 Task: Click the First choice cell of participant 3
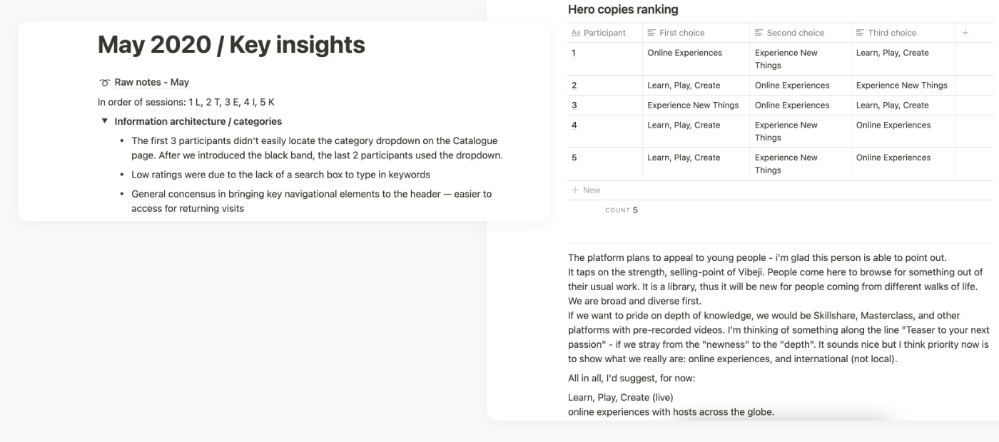(693, 106)
